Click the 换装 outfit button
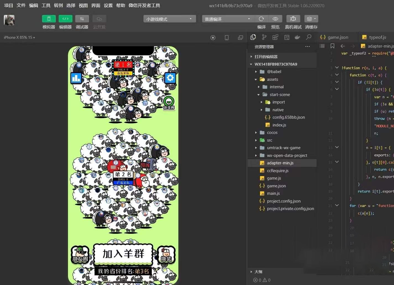The image size is (394, 285). 166,255
